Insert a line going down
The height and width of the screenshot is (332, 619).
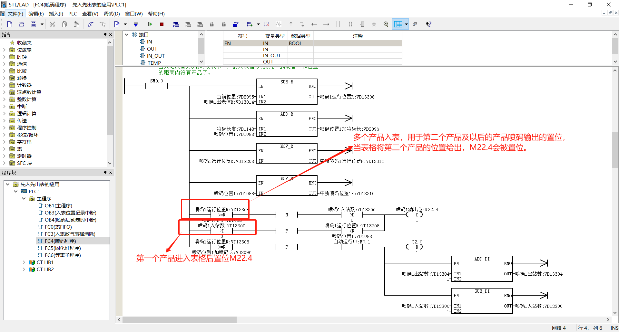point(302,24)
